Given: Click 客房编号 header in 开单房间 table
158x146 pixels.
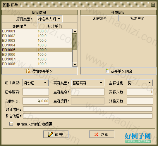Looking at the screenshot, I should coord(99,18).
